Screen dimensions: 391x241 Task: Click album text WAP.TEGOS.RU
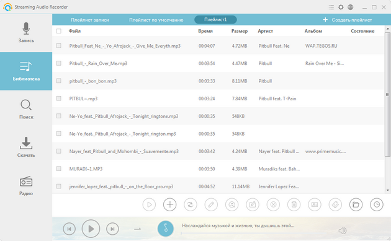coord(321,46)
